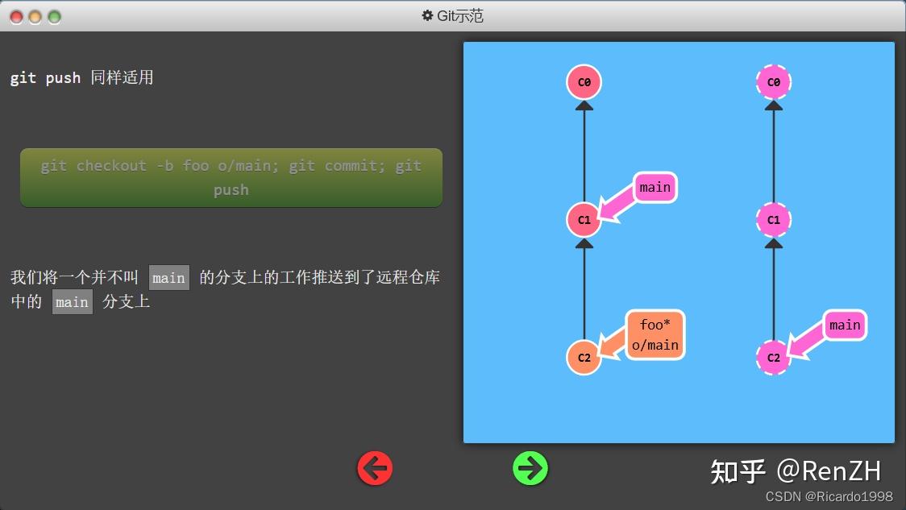Click the pink C2 commit on the right
906x510 pixels.
(x=773, y=357)
